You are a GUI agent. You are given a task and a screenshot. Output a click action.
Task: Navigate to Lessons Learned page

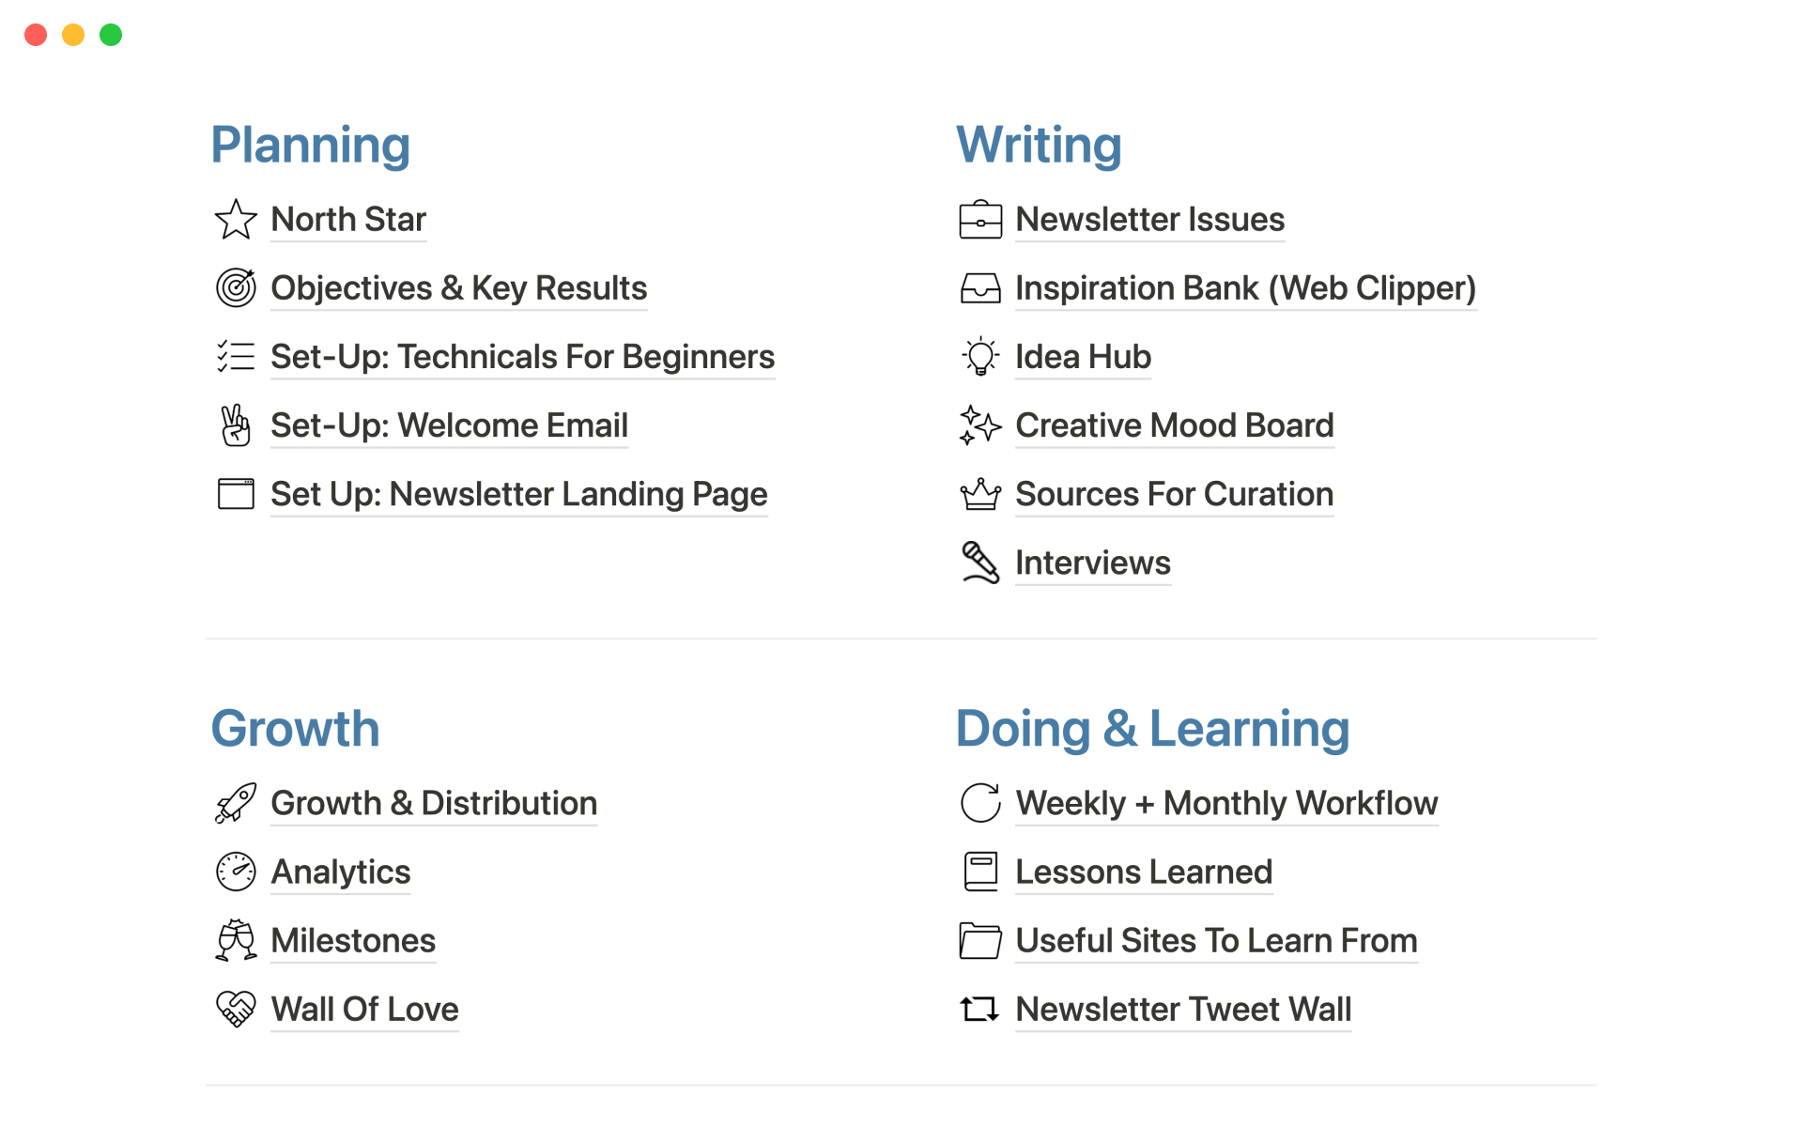(1144, 872)
